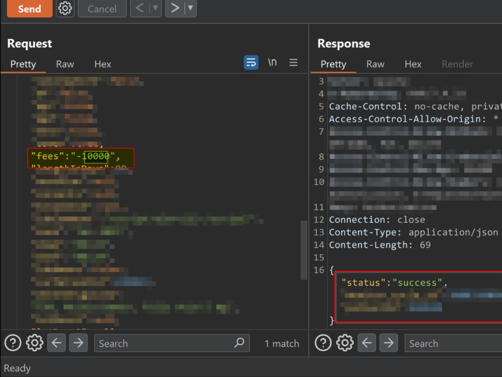Open the history dropdown beside the back arrow

click(x=155, y=8)
